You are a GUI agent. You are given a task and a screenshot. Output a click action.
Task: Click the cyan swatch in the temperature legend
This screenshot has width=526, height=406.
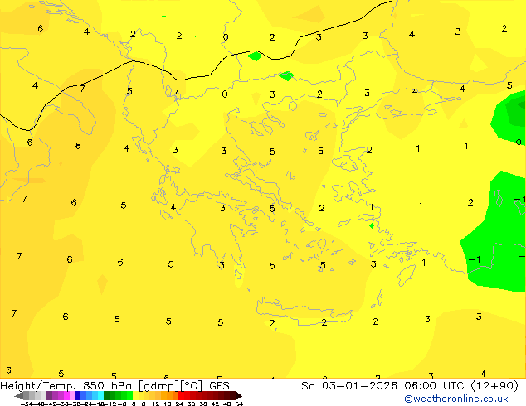point(100,395)
